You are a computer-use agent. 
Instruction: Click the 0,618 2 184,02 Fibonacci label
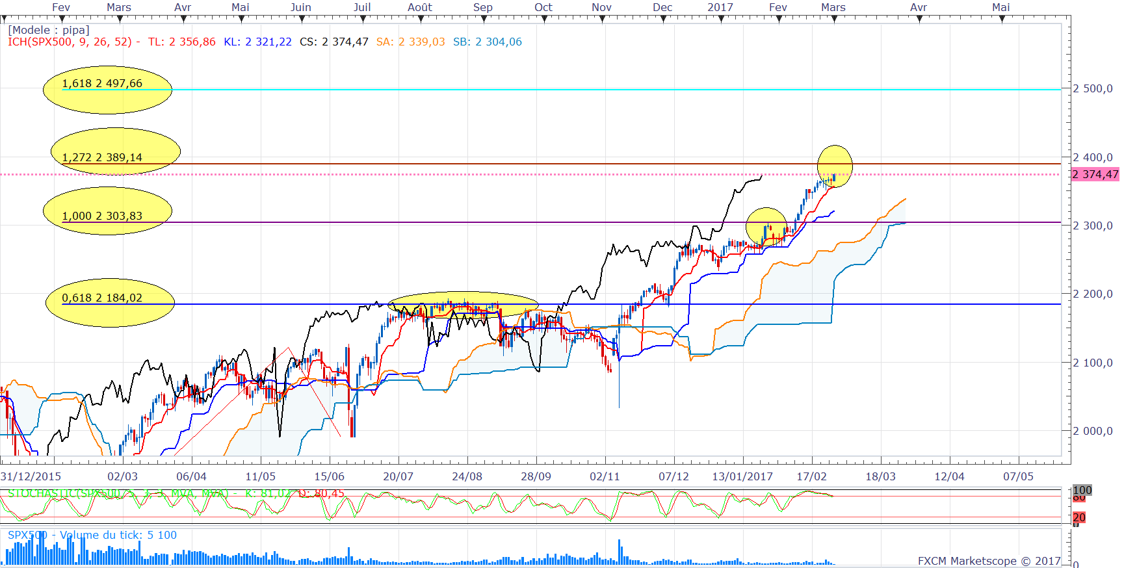click(x=102, y=298)
